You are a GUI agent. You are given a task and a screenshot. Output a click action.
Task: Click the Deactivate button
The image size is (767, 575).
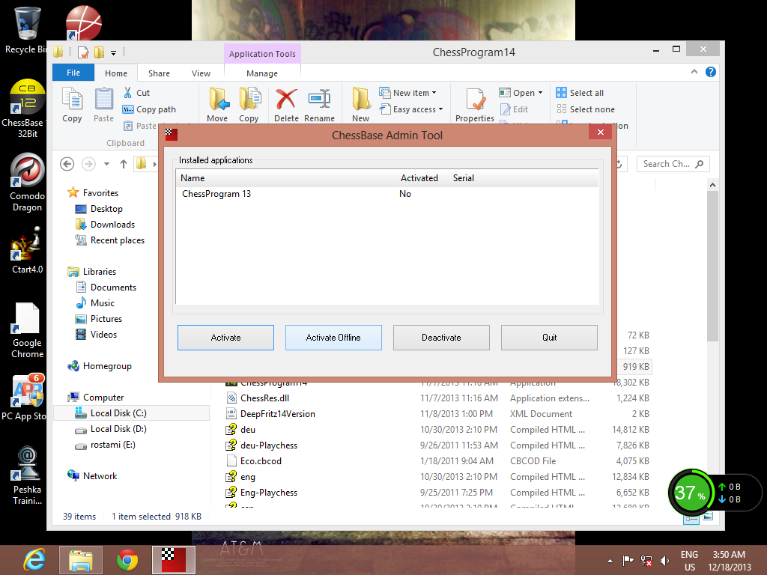pyautogui.click(x=441, y=338)
